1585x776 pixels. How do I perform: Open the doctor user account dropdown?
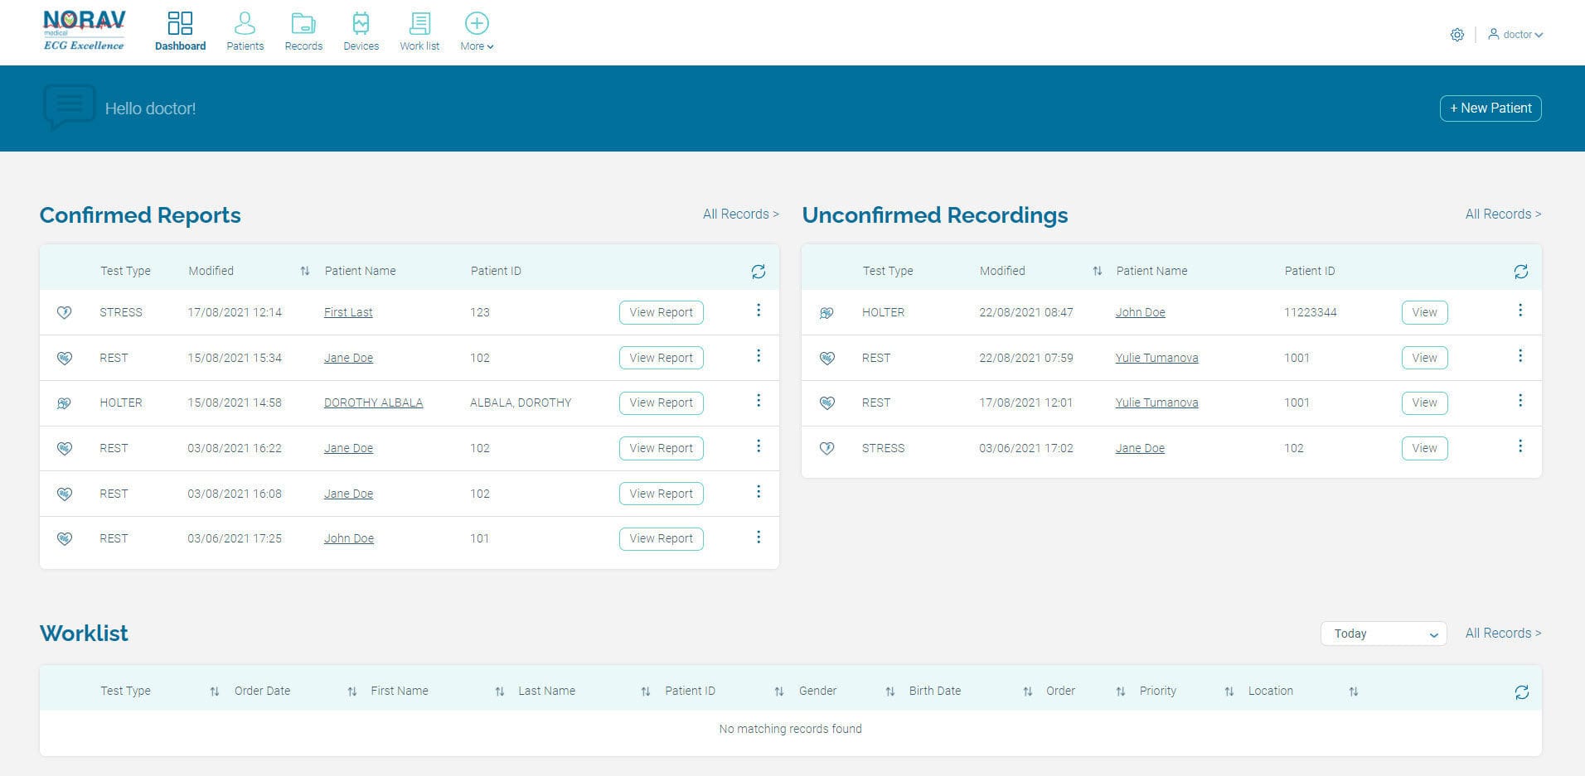point(1515,35)
